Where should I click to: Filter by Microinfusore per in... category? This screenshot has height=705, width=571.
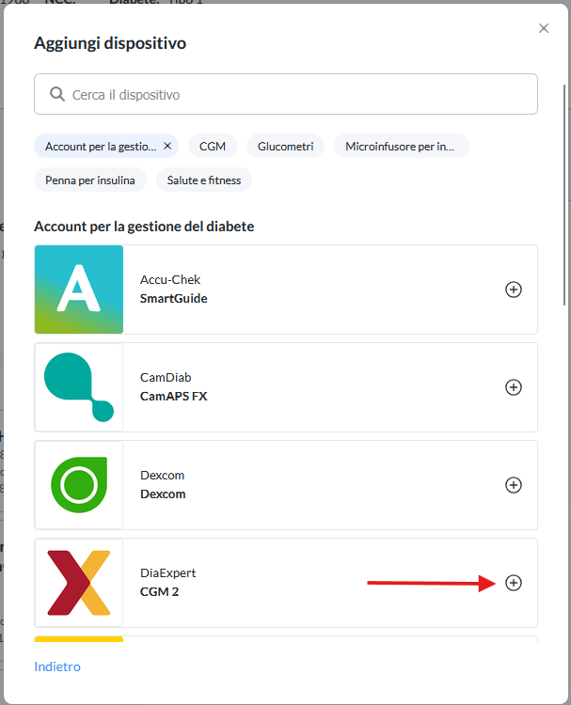pos(402,146)
